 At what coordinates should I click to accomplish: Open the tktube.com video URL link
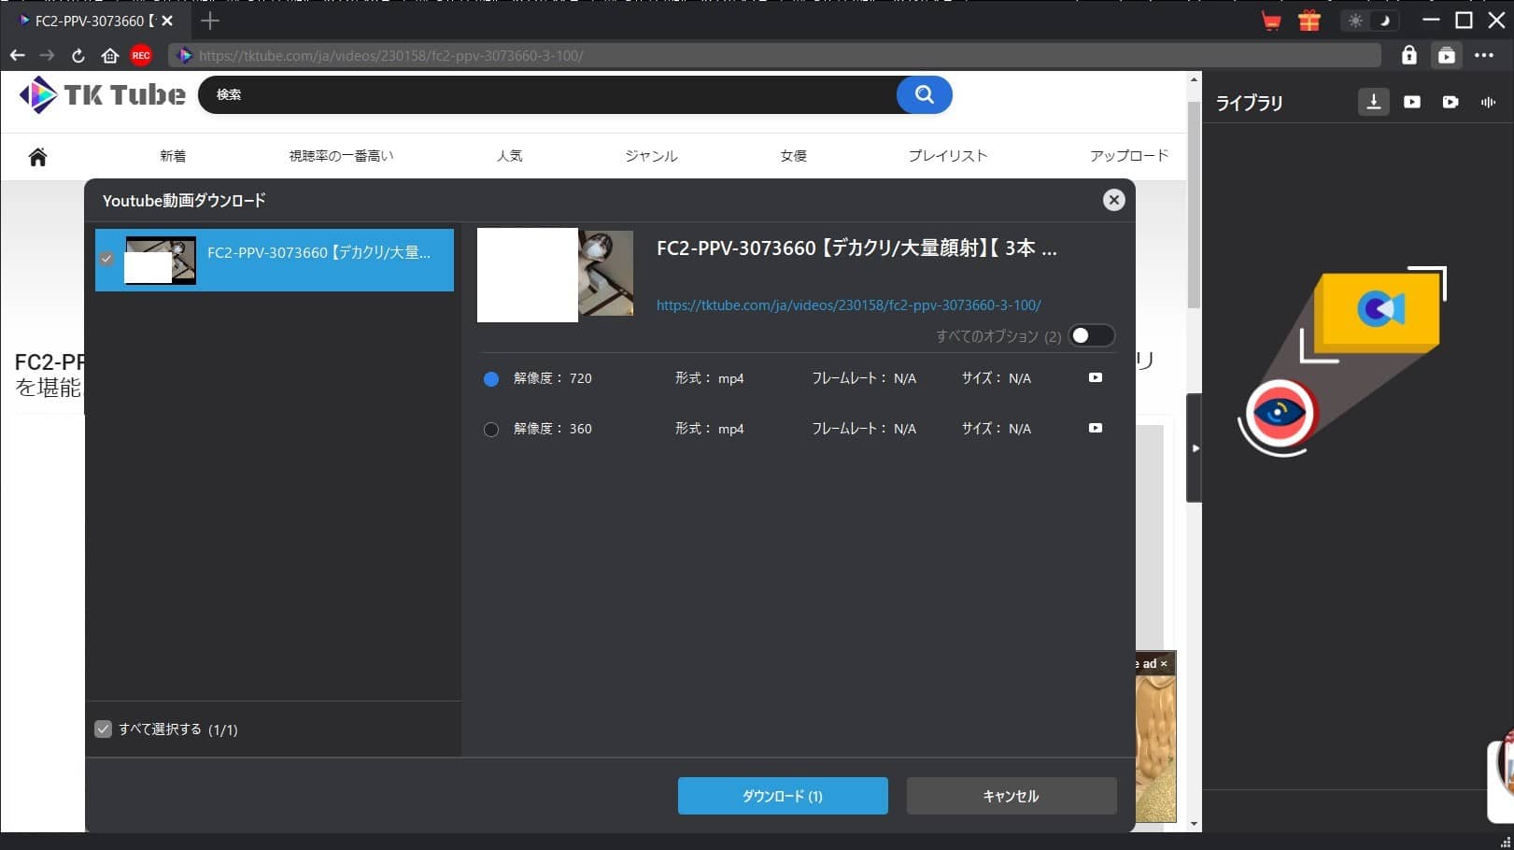coord(848,305)
